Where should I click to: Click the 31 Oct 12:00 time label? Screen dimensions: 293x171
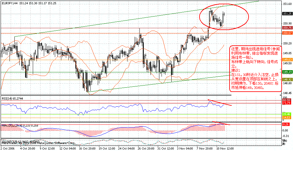[166, 149]
